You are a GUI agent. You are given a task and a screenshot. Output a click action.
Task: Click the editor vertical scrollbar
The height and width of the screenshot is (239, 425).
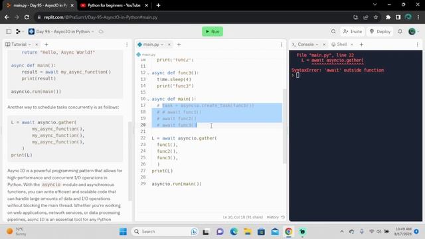coord(284,126)
